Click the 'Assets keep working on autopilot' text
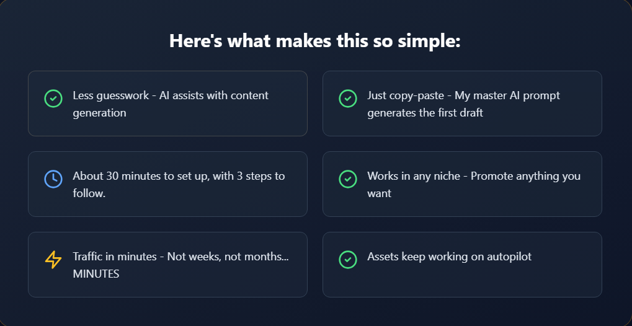Viewport: 632px width, 326px height. (449, 257)
